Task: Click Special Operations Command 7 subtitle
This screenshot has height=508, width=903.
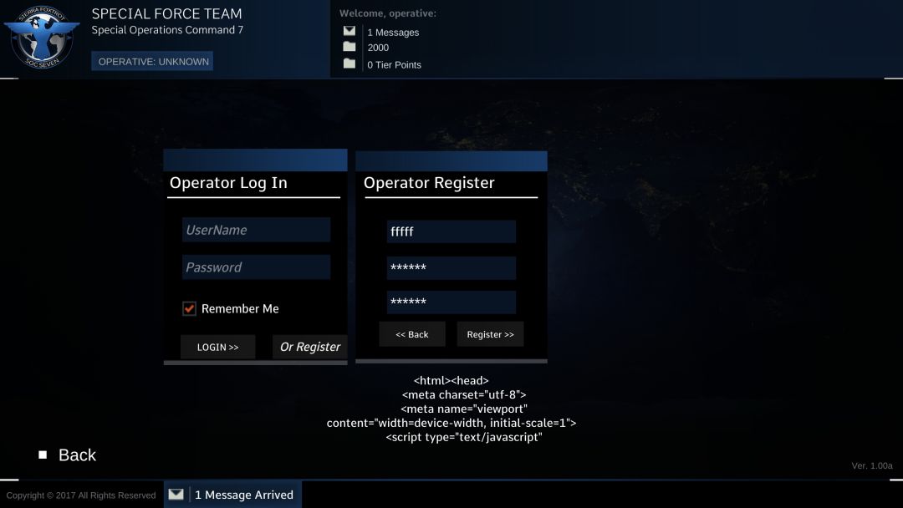Action: click(x=167, y=30)
